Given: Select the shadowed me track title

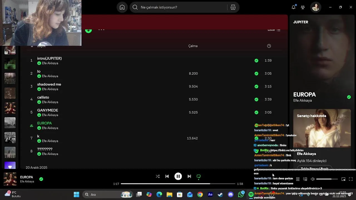Looking at the screenshot, I should pos(49,84).
